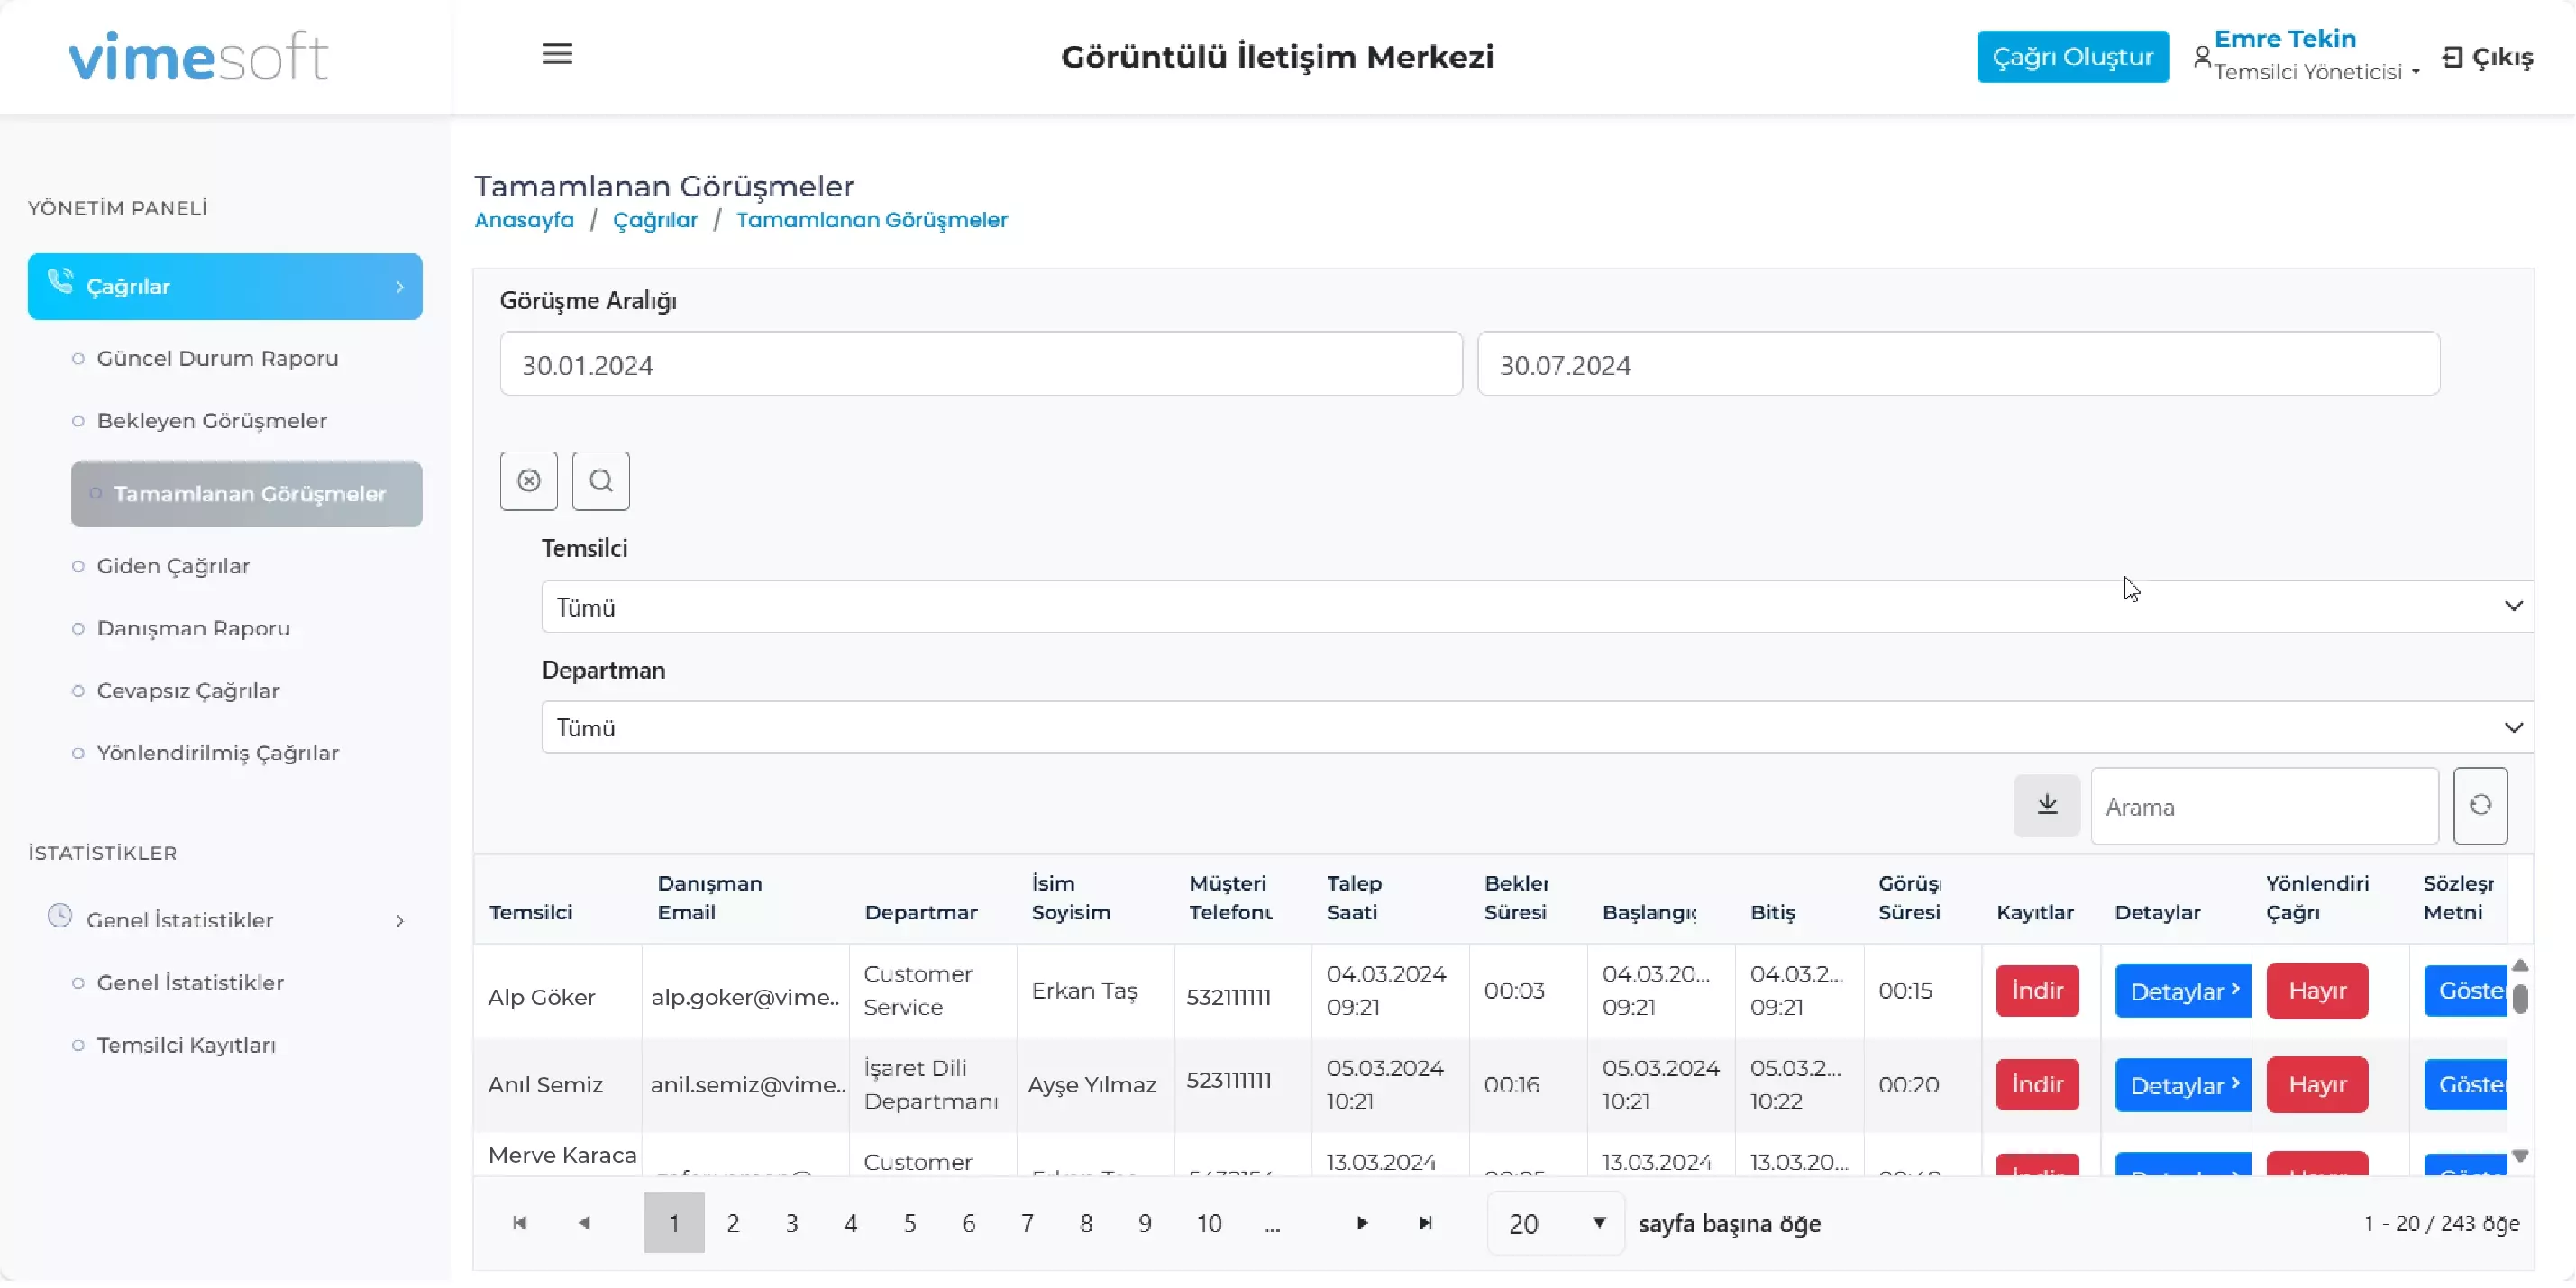Click the clock icon beside Genel İstatistikler
The width and height of the screenshot is (2576, 1288).
coord(60,916)
